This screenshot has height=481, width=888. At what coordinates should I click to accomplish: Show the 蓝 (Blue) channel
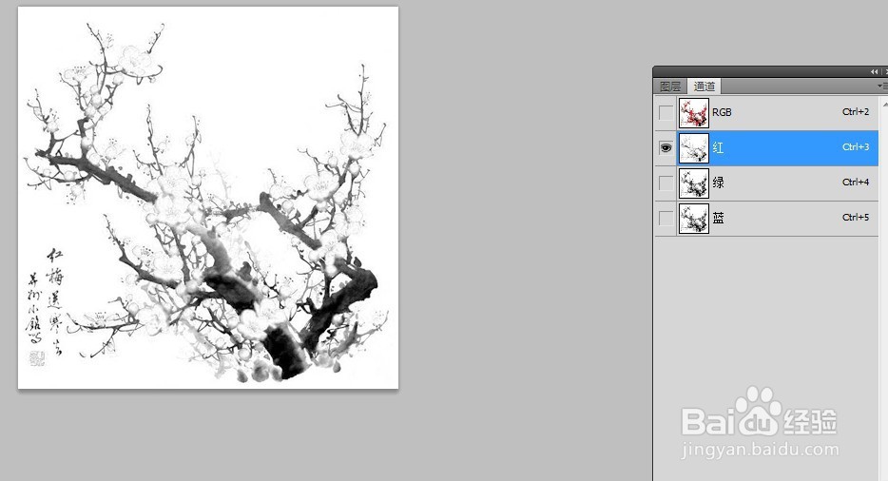click(666, 218)
